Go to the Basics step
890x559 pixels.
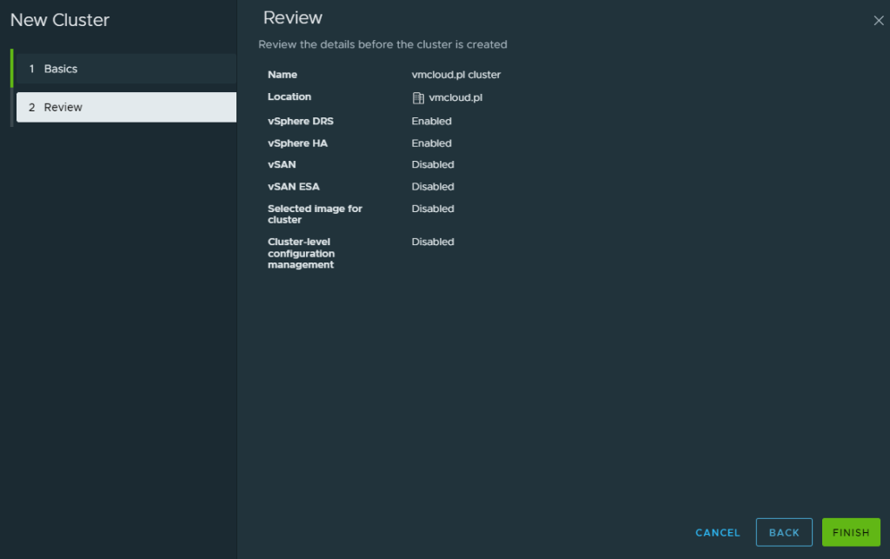point(61,69)
